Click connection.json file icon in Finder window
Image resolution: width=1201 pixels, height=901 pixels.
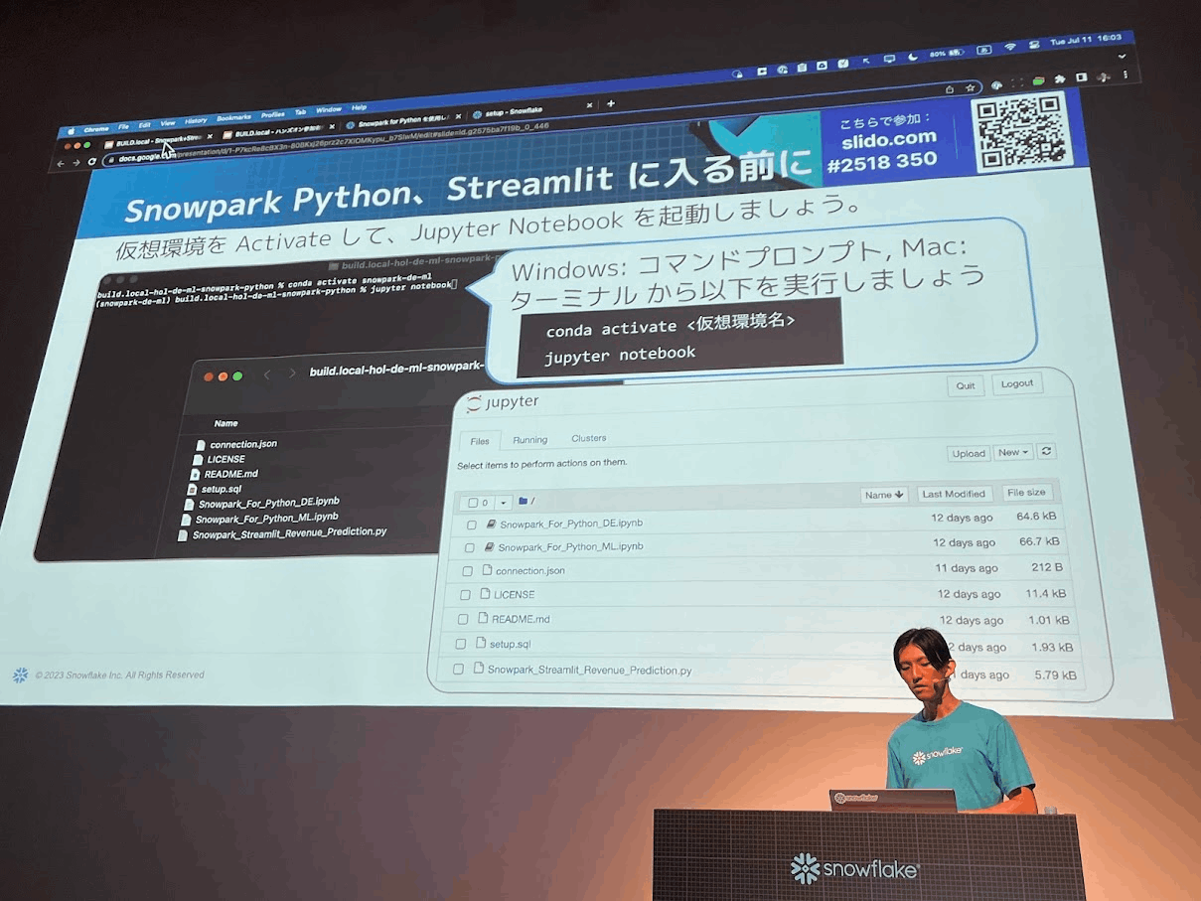point(201,445)
